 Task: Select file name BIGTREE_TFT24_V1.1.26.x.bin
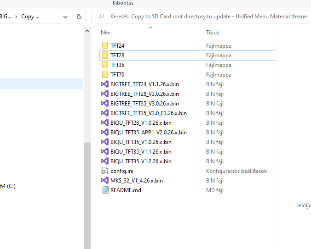click(144, 84)
